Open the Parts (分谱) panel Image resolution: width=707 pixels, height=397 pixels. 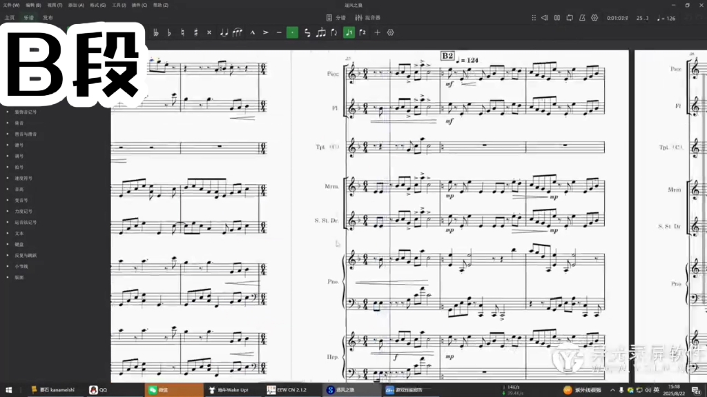[x=336, y=17]
